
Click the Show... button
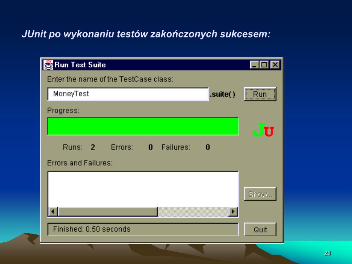pyautogui.click(x=260, y=194)
